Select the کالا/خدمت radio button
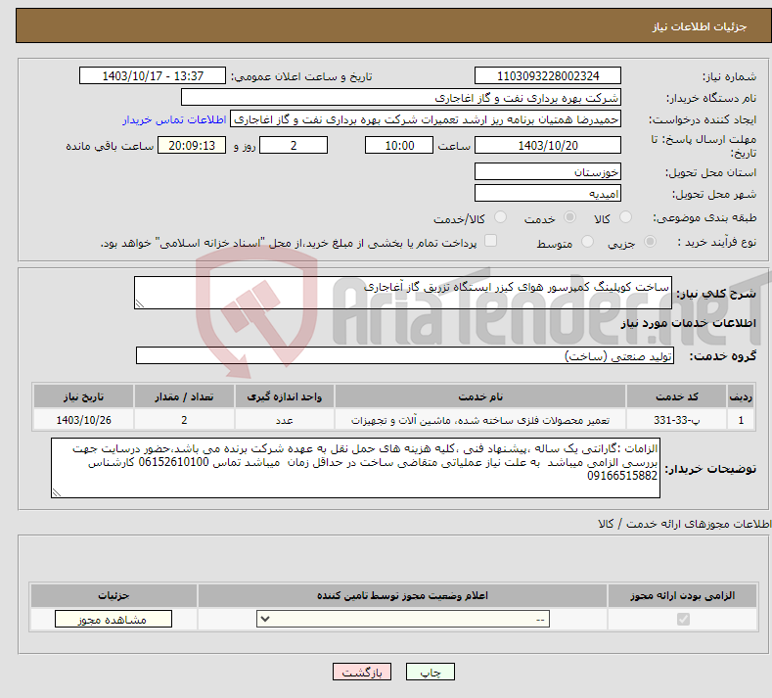The image size is (772, 698). click(500, 217)
